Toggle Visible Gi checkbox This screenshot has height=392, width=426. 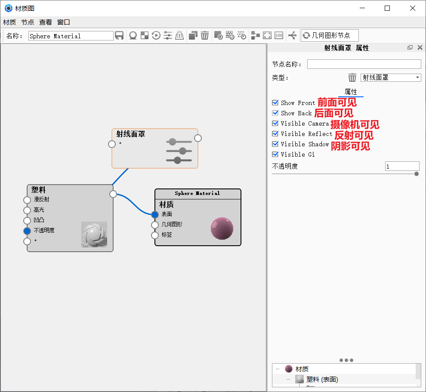pos(275,154)
